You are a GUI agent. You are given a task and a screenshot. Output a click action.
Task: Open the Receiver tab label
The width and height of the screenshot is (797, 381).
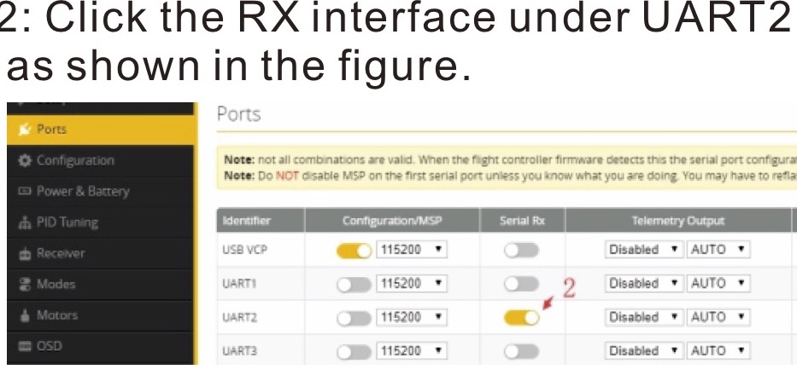point(61,253)
